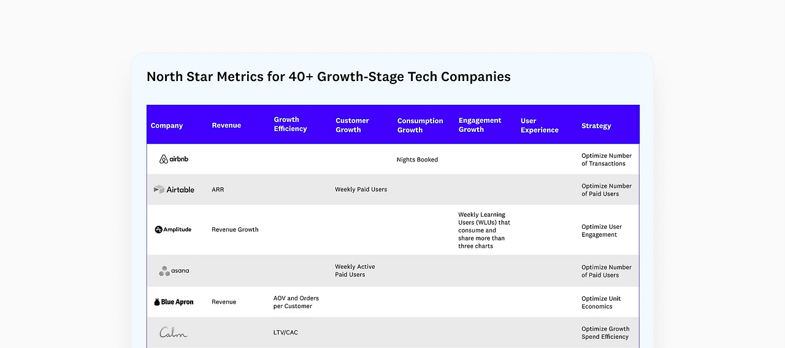Click the Strategy column header
This screenshot has width=785, height=348.
click(x=596, y=126)
